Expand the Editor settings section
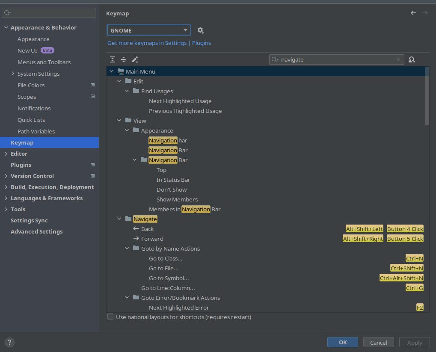 (x=6, y=154)
